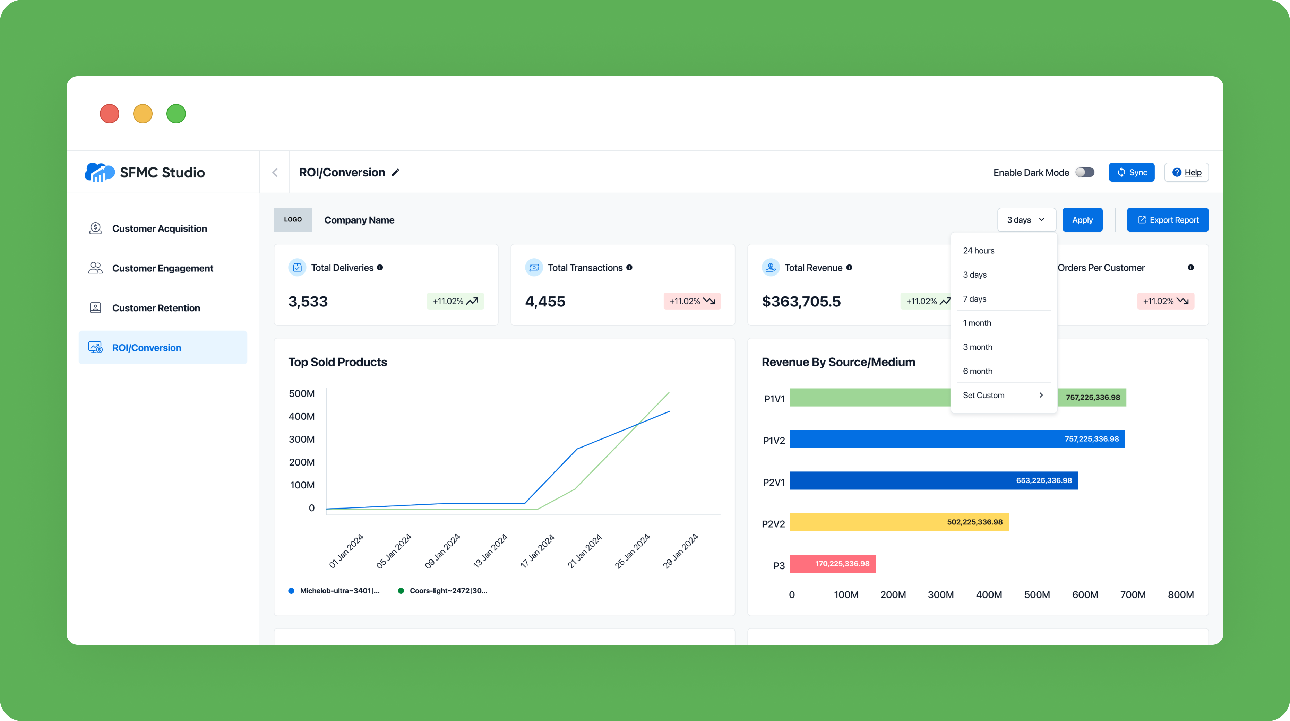The width and height of the screenshot is (1290, 721).
Task: Click the downward trend arrow on Total Transactions
Action: click(709, 301)
